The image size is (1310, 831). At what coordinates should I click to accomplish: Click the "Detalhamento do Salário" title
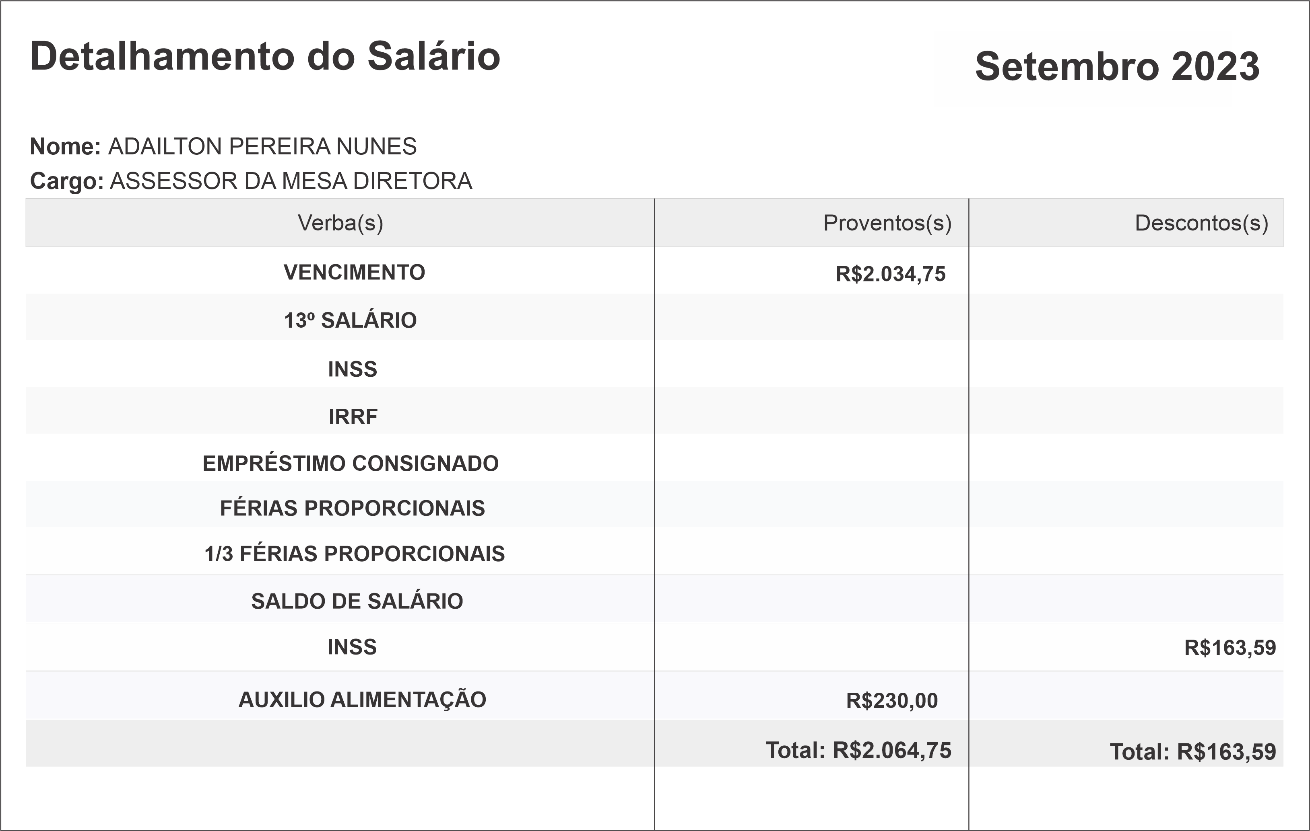265,57
